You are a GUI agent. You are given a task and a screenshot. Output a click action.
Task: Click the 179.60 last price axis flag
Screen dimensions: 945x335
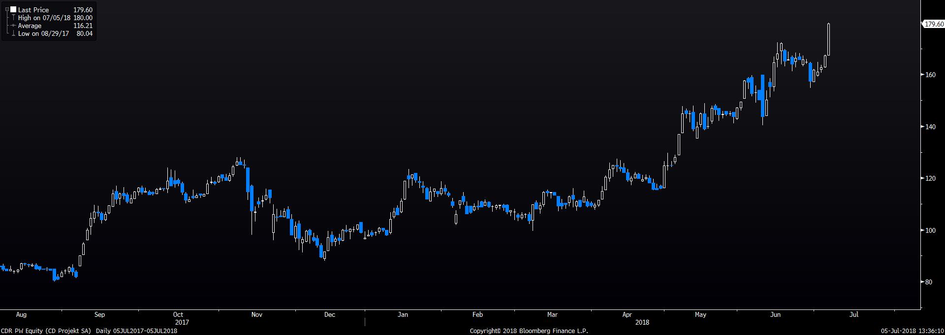point(933,24)
